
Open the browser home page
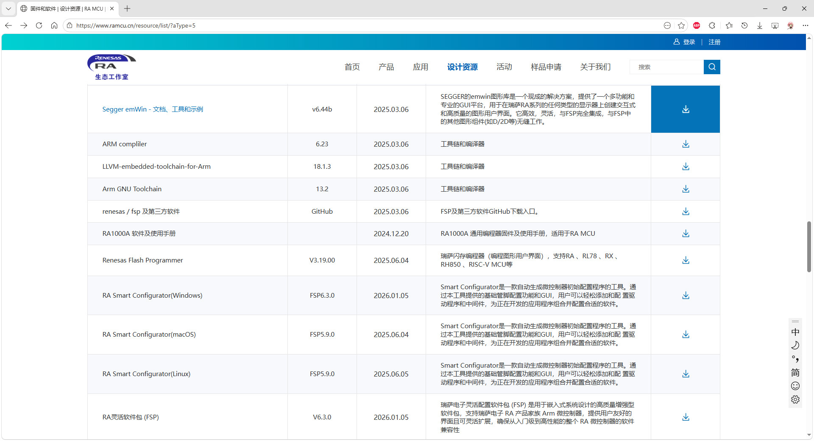[x=54, y=25]
